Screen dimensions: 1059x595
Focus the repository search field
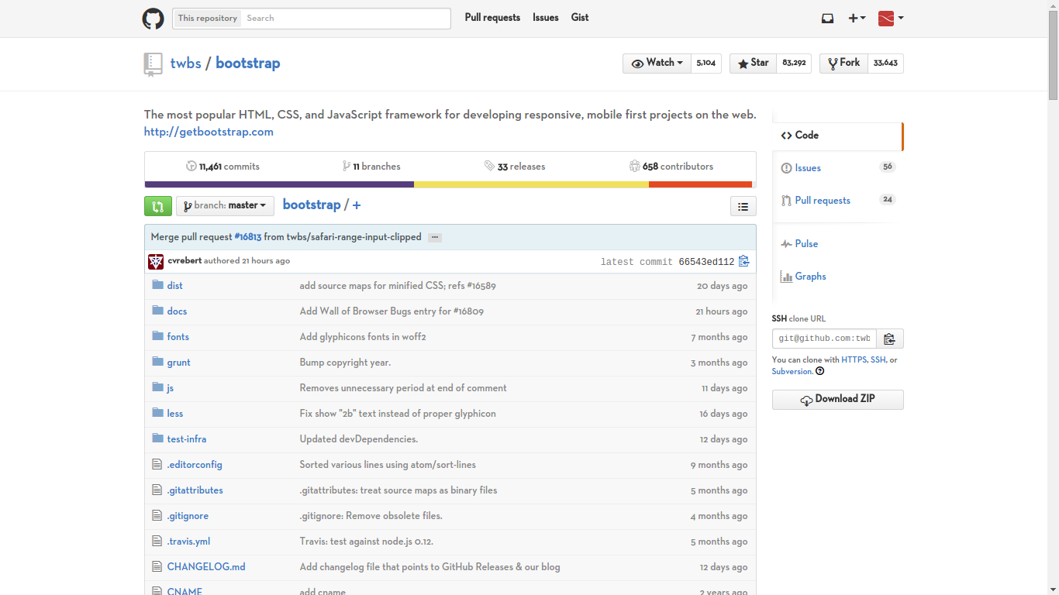click(346, 19)
